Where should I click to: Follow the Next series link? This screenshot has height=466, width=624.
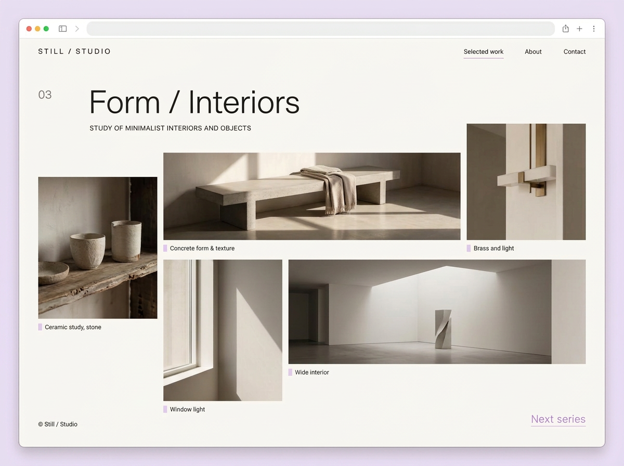558,419
